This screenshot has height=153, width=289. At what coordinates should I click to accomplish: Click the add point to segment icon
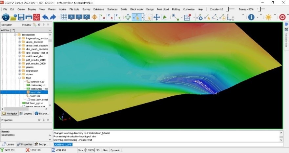(223, 17)
